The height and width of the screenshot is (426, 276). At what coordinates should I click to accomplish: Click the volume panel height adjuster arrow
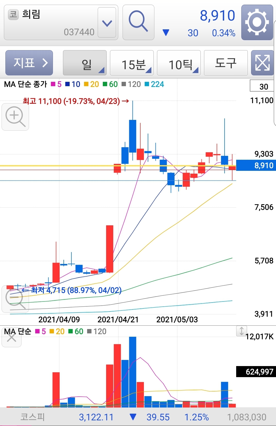point(242,331)
